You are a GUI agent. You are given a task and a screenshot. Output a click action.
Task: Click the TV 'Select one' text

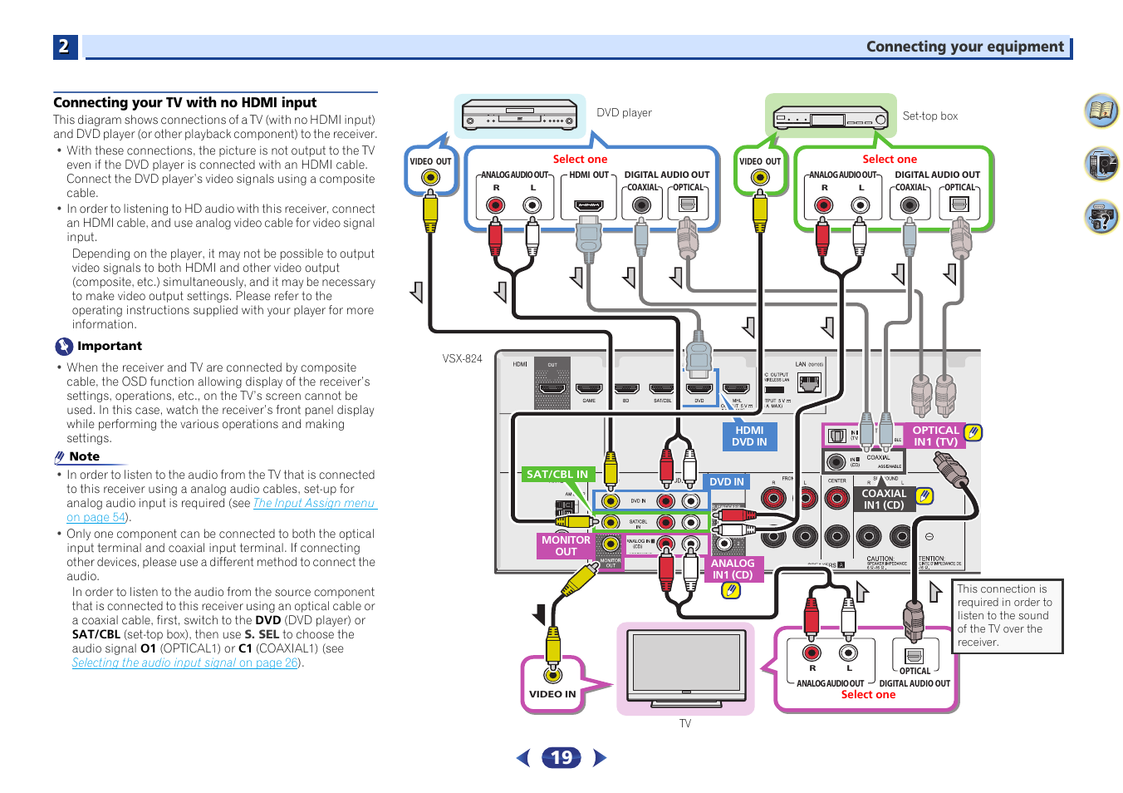pyautogui.click(x=868, y=694)
